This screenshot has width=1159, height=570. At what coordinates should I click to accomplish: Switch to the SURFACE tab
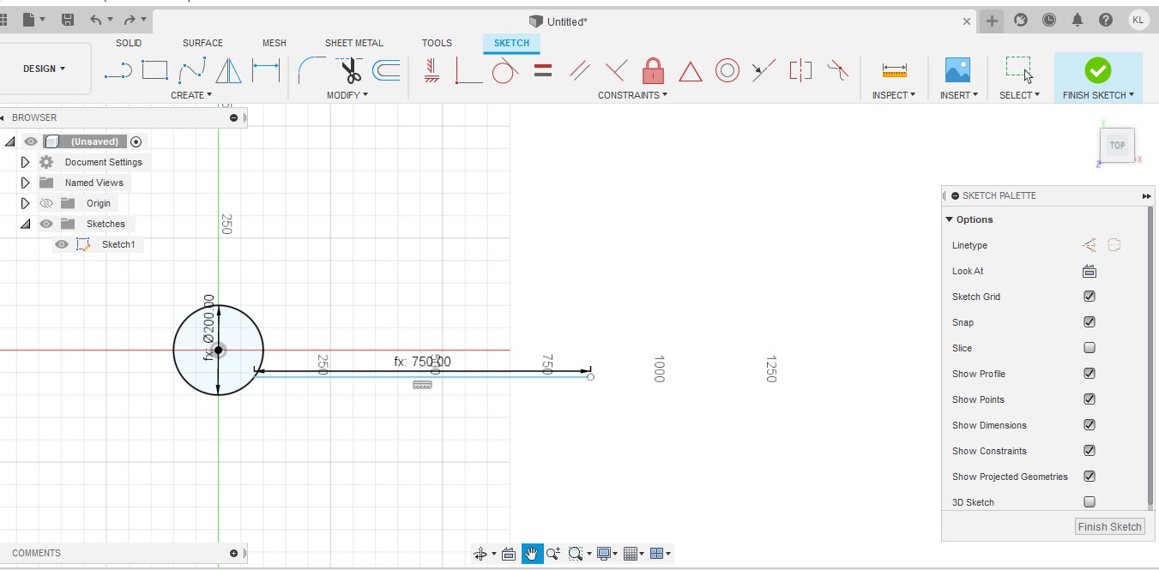coord(202,43)
